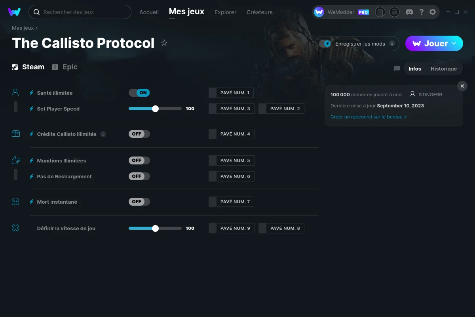Open settings gear icon
475x317 pixels.
coord(433,12)
